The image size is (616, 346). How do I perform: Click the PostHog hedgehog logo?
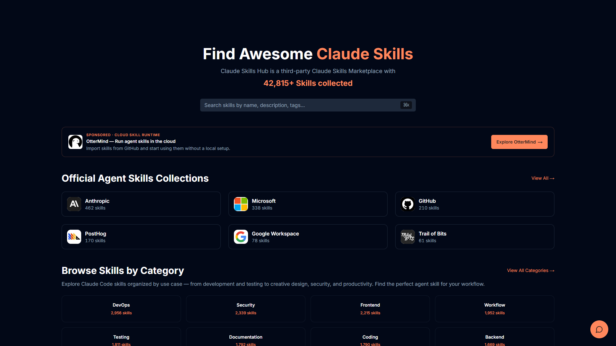click(x=74, y=237)
